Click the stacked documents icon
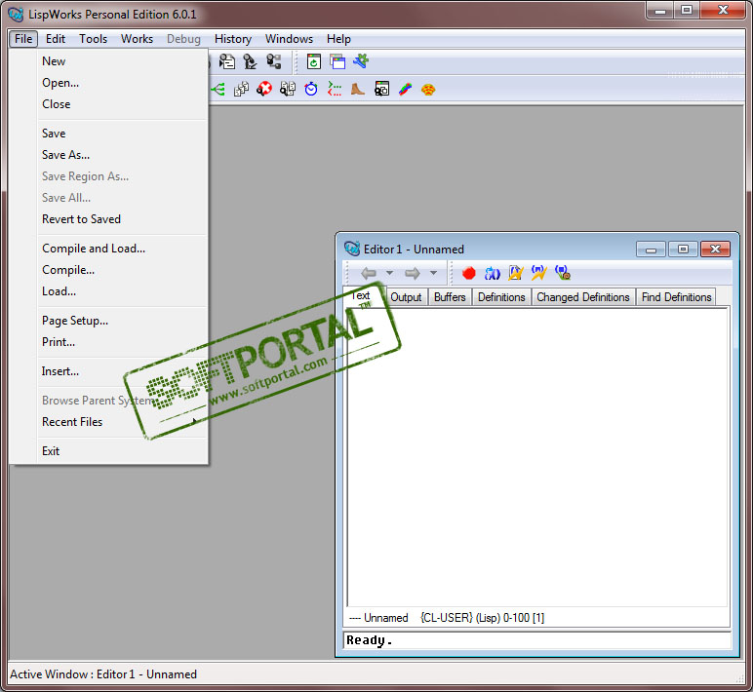753x692 pixels. click(241, 90)
